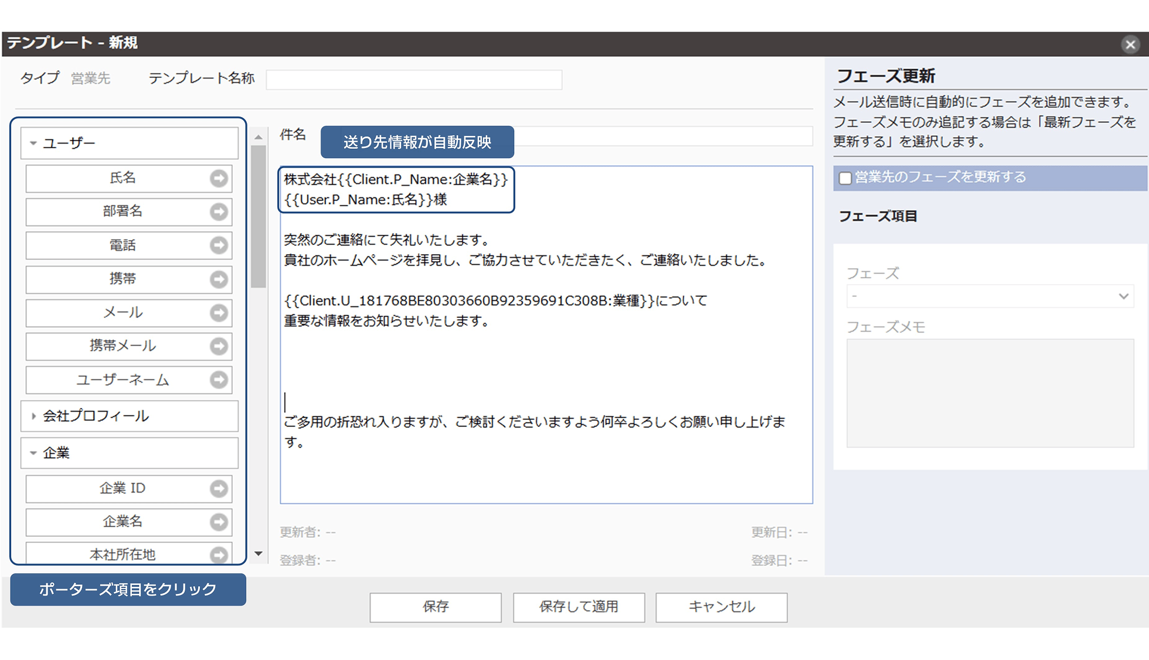The image size is (1149, 660).
Task: Close the template dialog
Action: point(1130,45)
